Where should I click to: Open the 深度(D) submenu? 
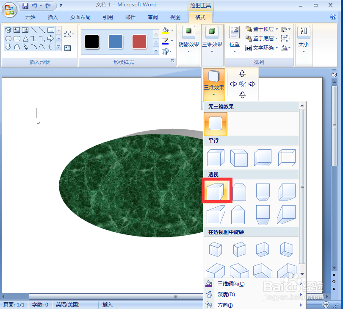click(x=254, y=295)
